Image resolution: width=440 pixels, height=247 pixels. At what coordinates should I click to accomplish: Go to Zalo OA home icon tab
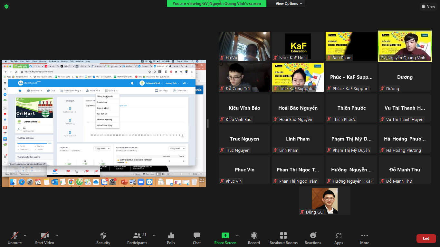tap(20, 91)
